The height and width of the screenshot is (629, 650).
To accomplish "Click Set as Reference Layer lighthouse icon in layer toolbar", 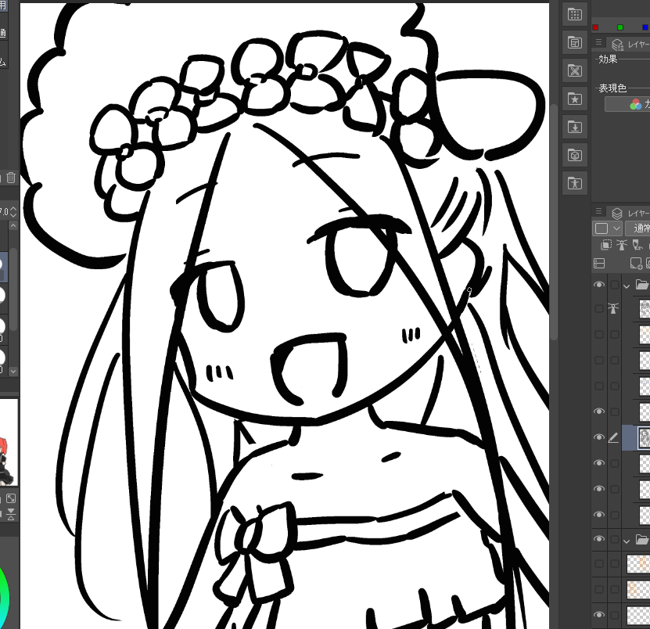I will (621, 245).
